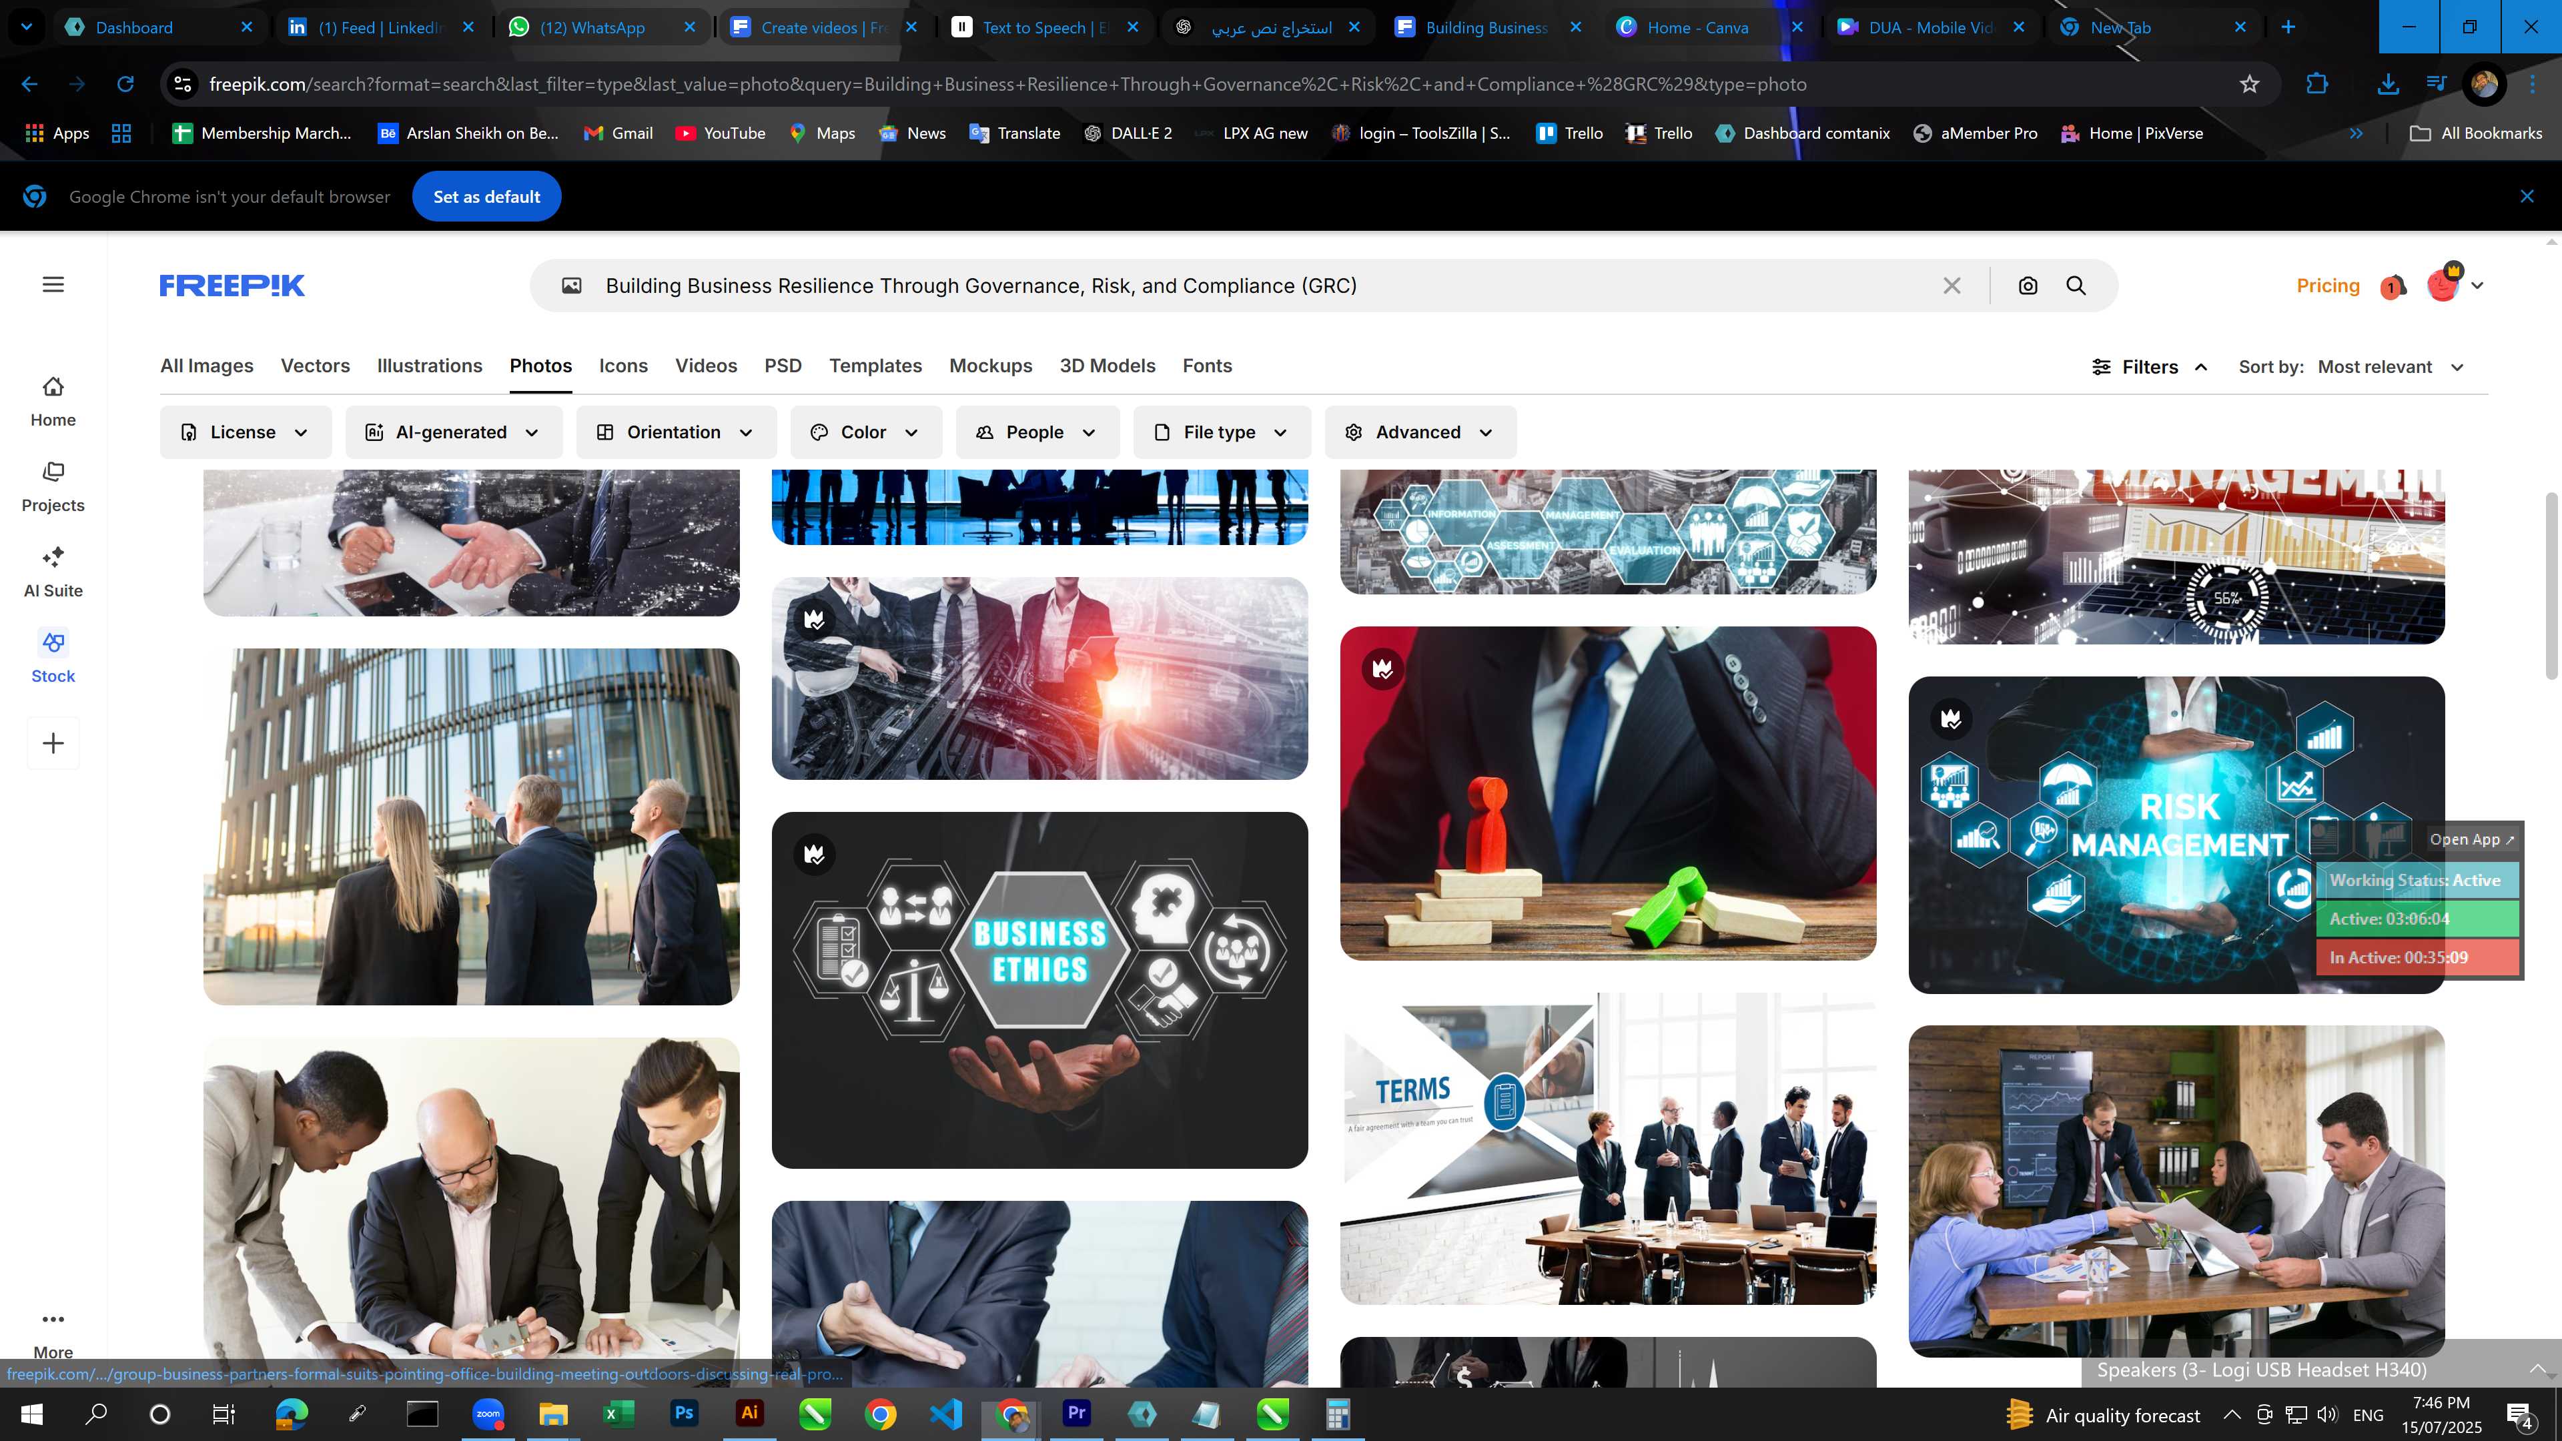This screenshot has width=2562, height=1441.
Task: Open Premiere Pro from the taskbar
Action: pyautogui.click(x=1076, y=1413)
